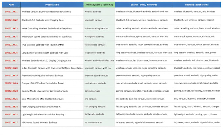Click ASIN cell B0DSZ1XYZA
Screen dimensions: 223x135
pos(11,83)
